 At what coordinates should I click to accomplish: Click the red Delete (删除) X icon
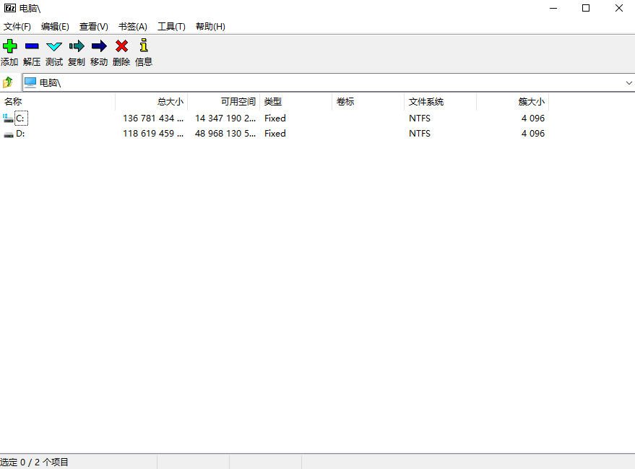(121, 46)
